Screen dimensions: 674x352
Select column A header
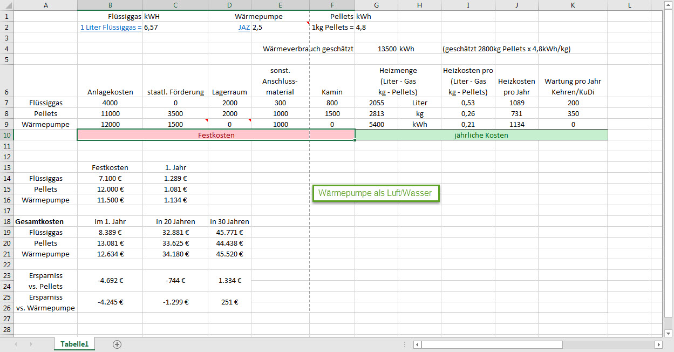[45, 5]
